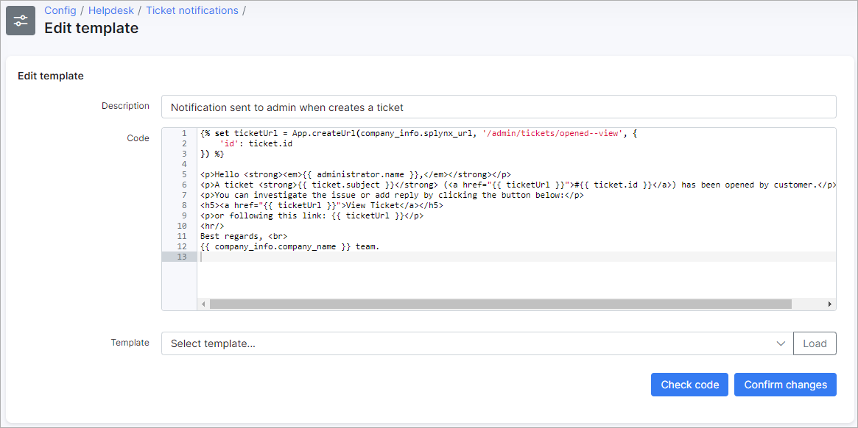
Task: Open the Config breadcrumb link
Action: [60, 10]
